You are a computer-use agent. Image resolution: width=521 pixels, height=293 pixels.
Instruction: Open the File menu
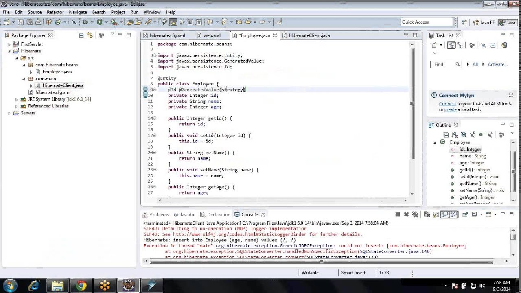[6, 12]
